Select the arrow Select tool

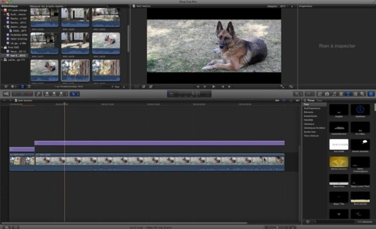74,94
